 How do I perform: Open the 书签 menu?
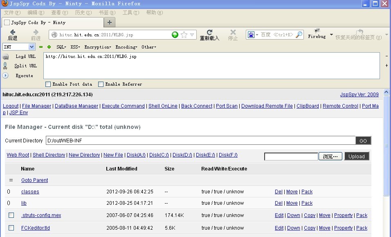click(x=107, y=13)
